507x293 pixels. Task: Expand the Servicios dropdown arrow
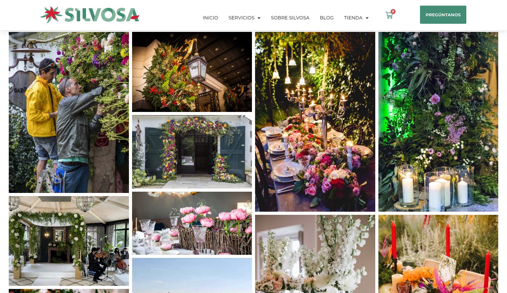259,18
